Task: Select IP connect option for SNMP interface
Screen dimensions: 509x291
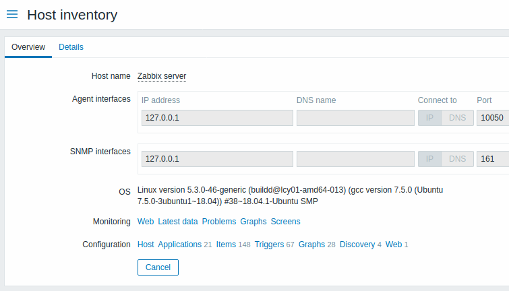Action: [429, 159]
